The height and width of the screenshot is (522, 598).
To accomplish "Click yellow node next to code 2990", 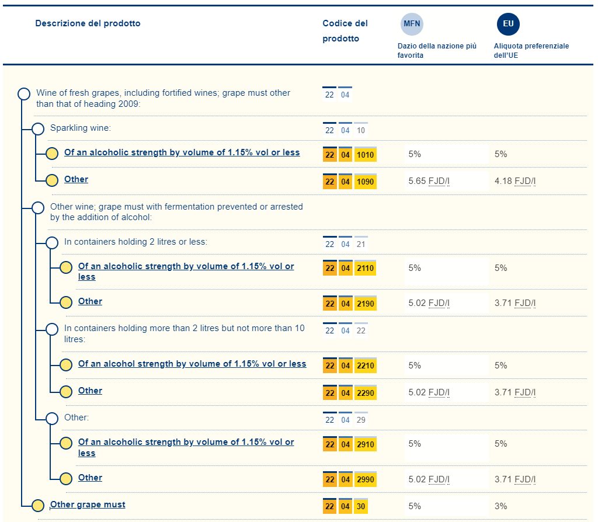I will 66,479.
